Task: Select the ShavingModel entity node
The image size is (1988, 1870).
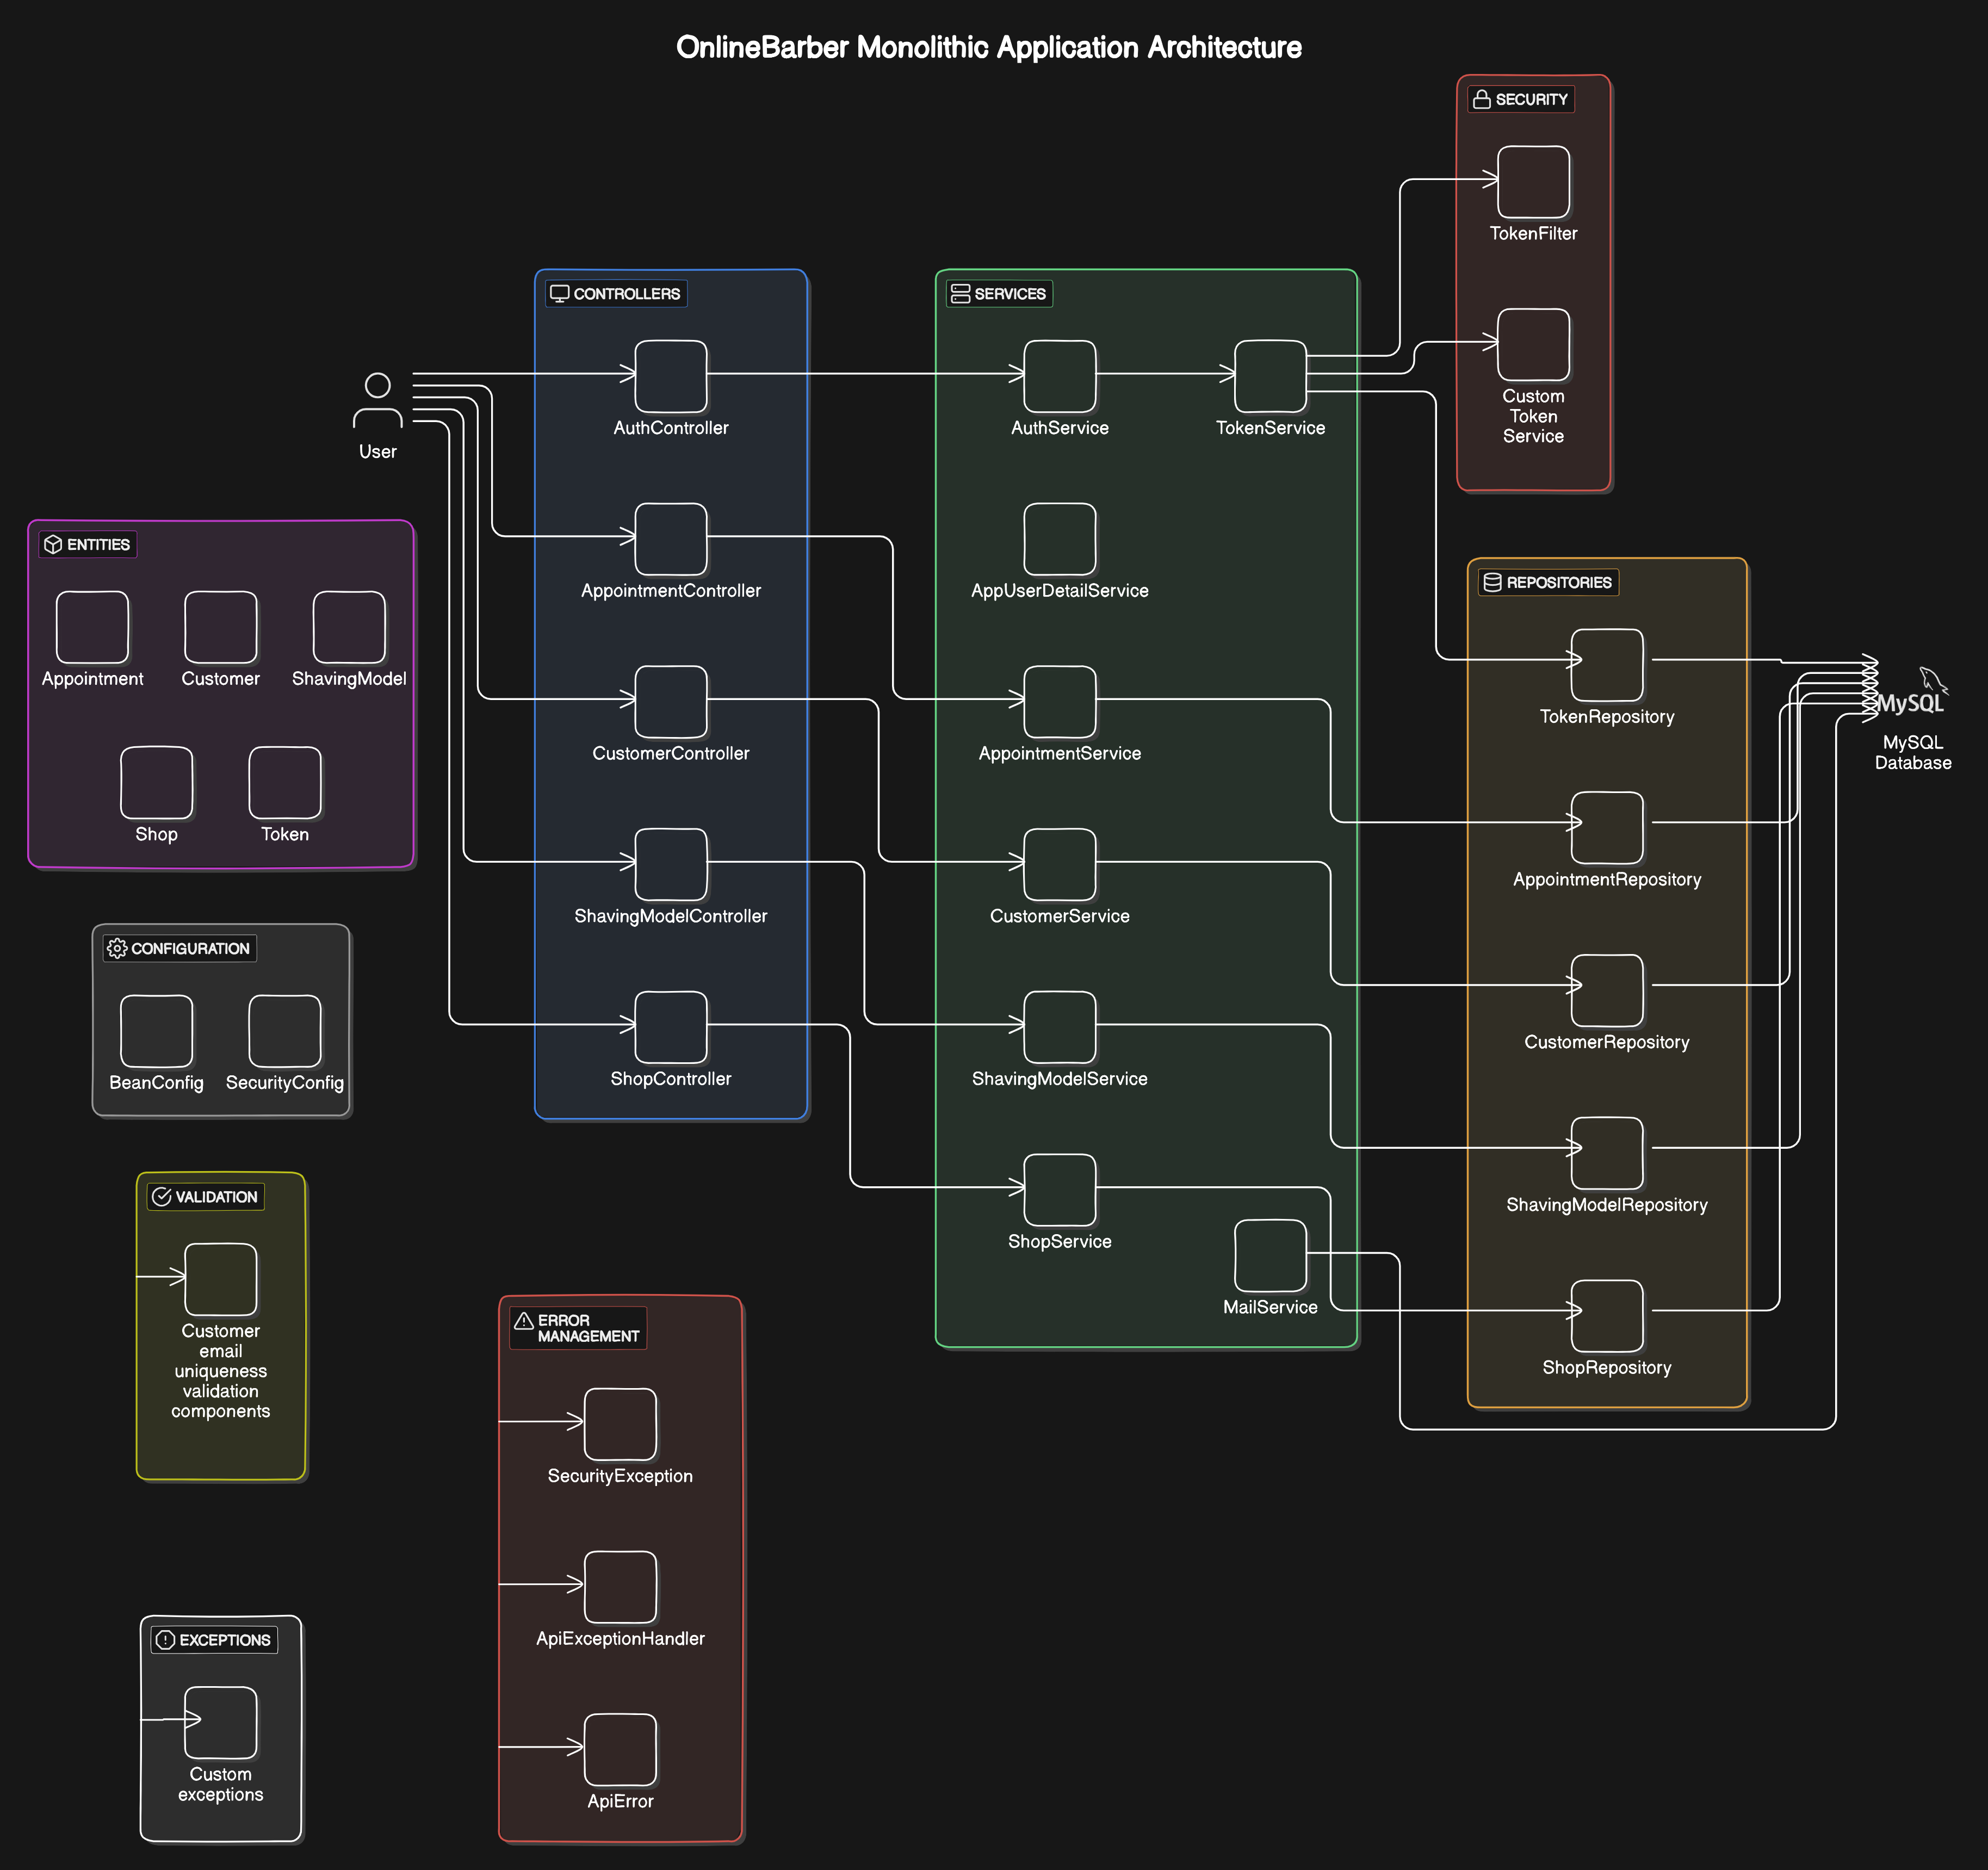Action: 349,627
